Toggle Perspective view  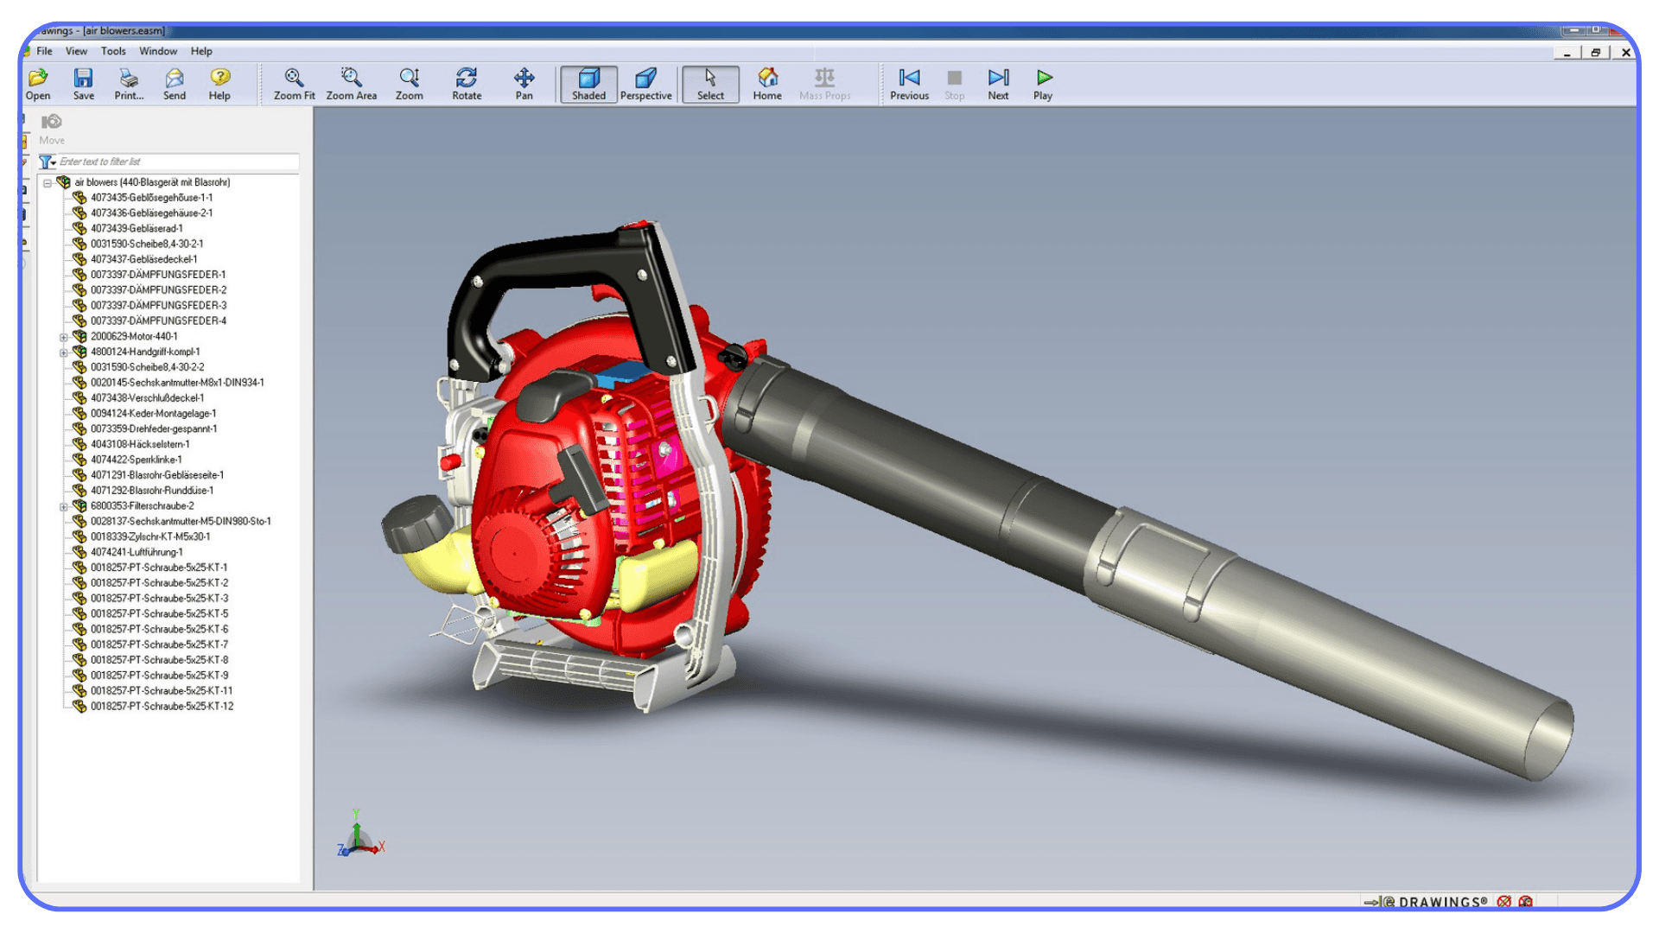click(x=645, y=83)
